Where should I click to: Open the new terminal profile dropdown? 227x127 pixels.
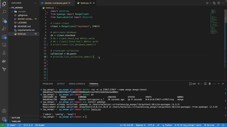[x=201, y=84]
